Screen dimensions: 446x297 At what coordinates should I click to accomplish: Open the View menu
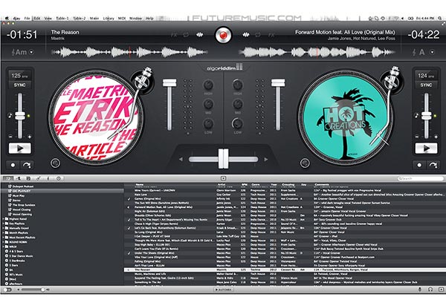click(48, 18)
